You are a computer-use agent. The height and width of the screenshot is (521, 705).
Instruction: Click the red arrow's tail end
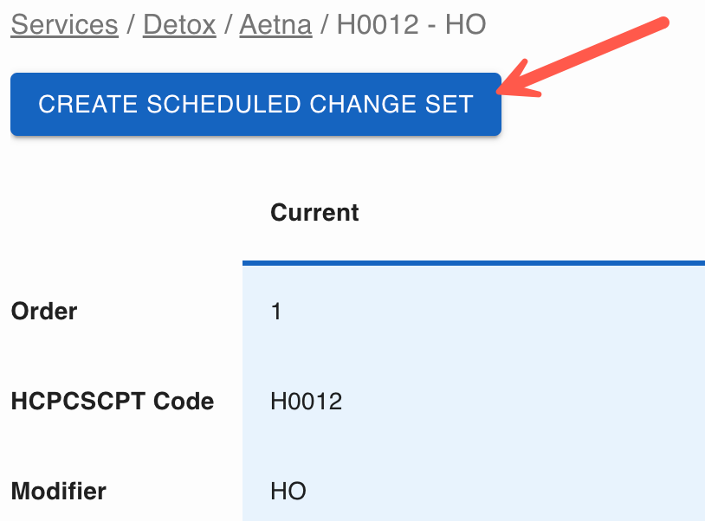coord(663,23)
